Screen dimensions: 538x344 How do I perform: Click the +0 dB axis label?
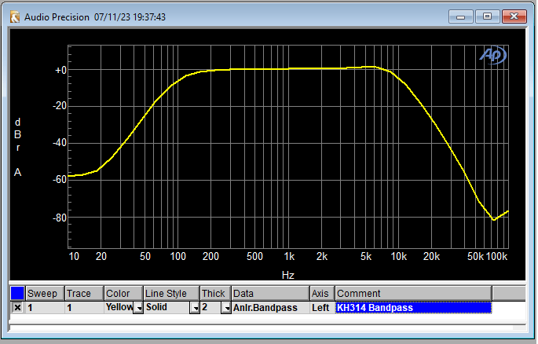pos(60,71)
